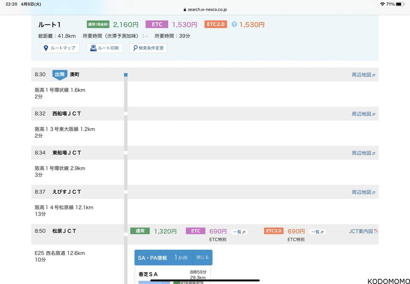The image size is (410, 284).
Task: Open 周辺地図 link for 東船場JCT
Action: pyautogui.click(x=363, y=153)
